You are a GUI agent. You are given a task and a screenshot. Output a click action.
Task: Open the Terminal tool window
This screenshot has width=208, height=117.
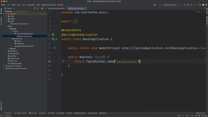click(33, 113)
